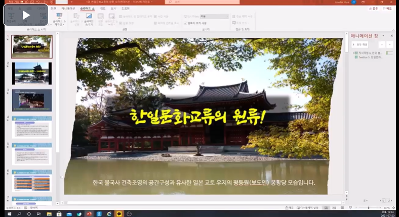Open the 도움말 (Help) tab
Screen dimensions: 399x217
[125, 9]
